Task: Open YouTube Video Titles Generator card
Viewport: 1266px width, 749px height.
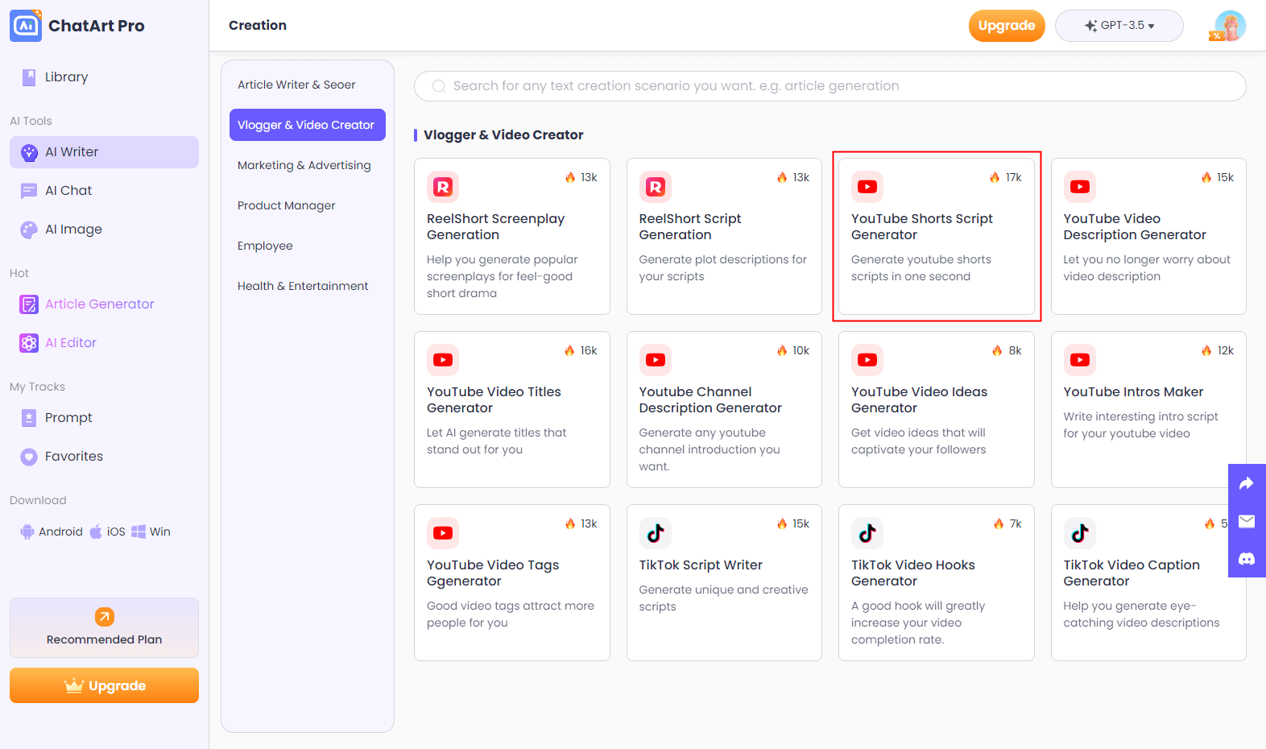Action: coord(512,410)
